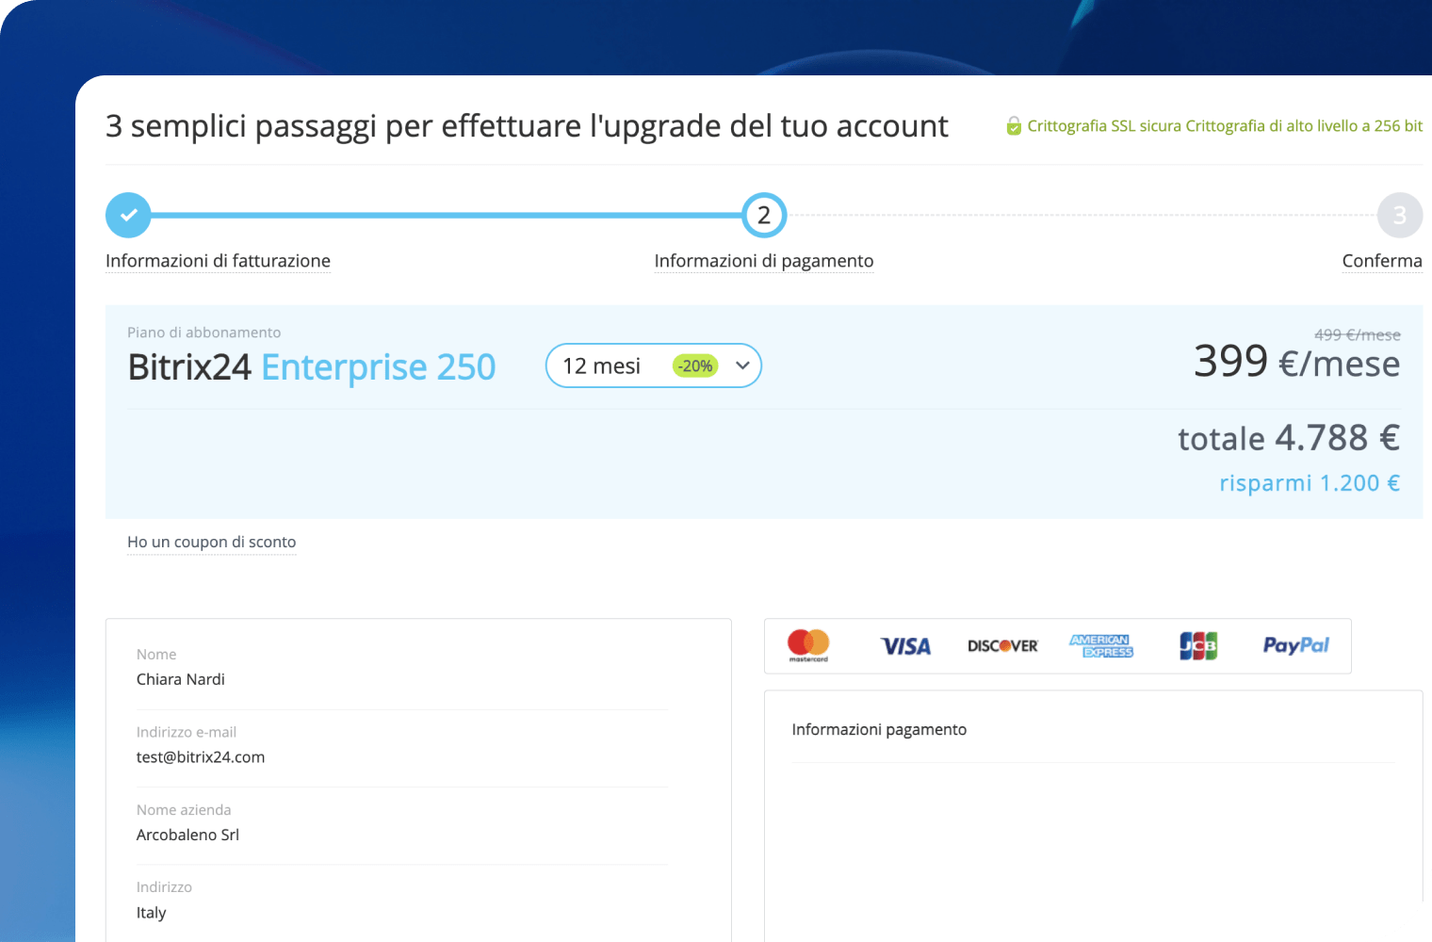Click the Indirizzo e-mail label
The width and height of the screenshot is (1432, 942).
pos(187,732)
